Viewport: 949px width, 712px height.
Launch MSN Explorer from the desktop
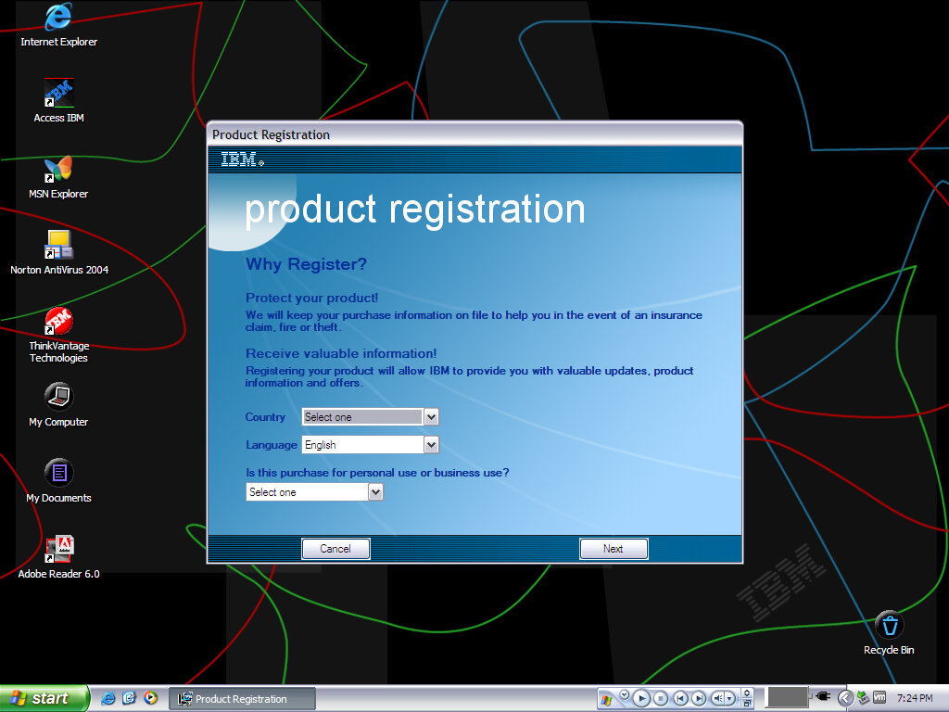point(58,170)
